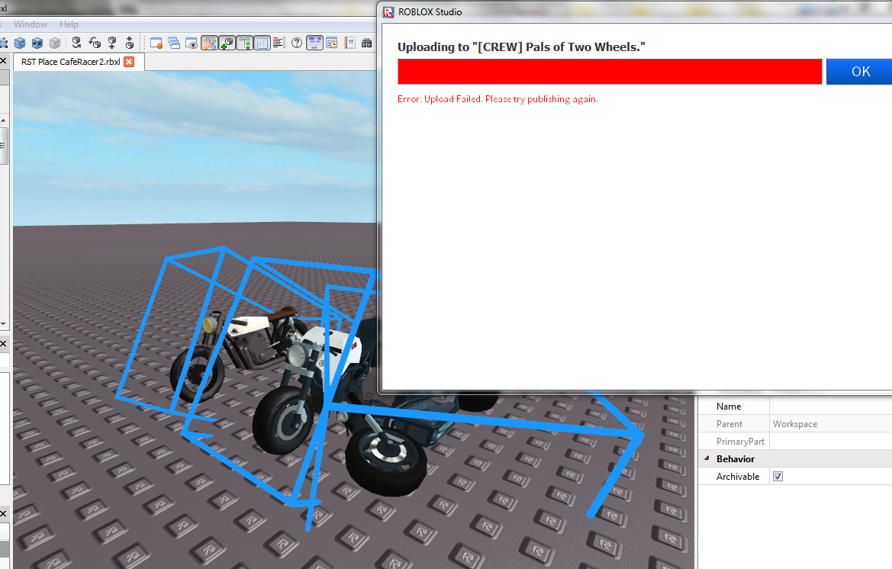892x569 pixels.
Task: Click the blue Union cube icon
Action: [x=20, y=43]
